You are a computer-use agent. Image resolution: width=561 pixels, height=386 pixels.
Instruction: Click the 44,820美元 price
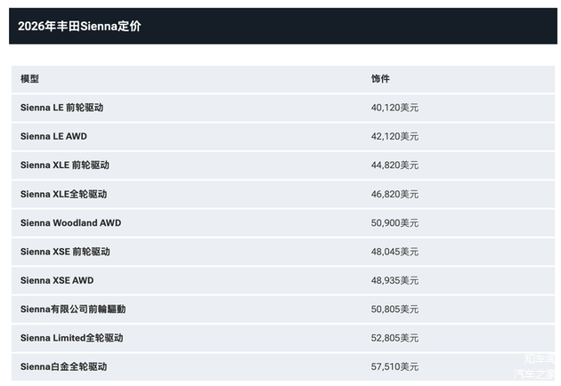394,165
